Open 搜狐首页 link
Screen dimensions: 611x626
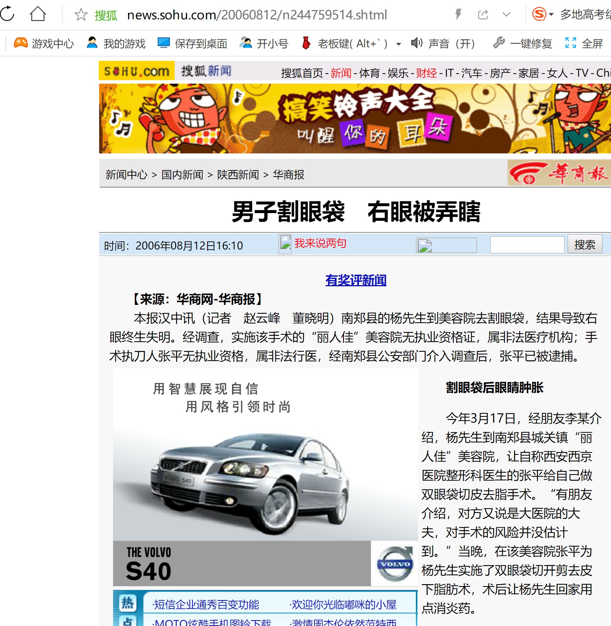click(x=302, y=73)
